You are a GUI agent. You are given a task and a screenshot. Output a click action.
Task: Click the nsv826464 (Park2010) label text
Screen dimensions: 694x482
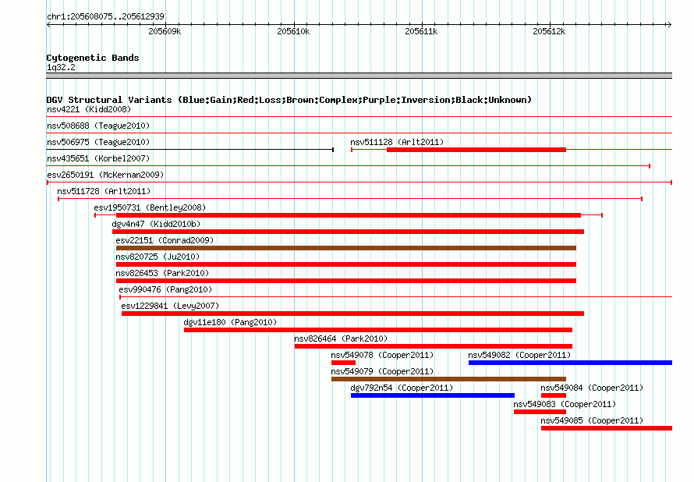(341, 338)
